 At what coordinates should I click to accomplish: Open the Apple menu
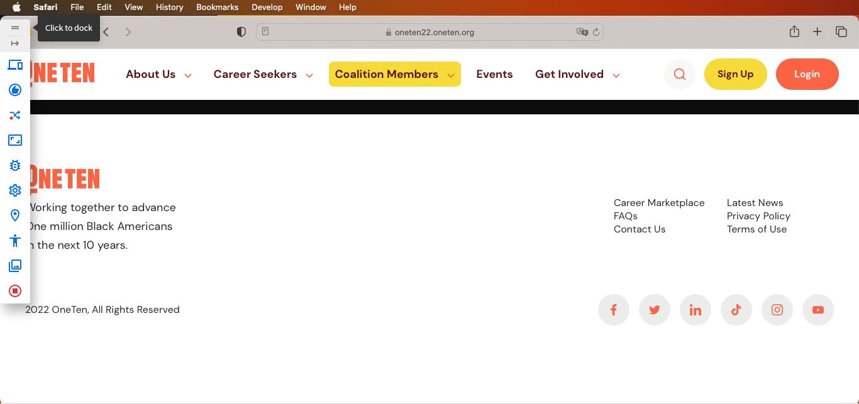click(x=16, y=7)
